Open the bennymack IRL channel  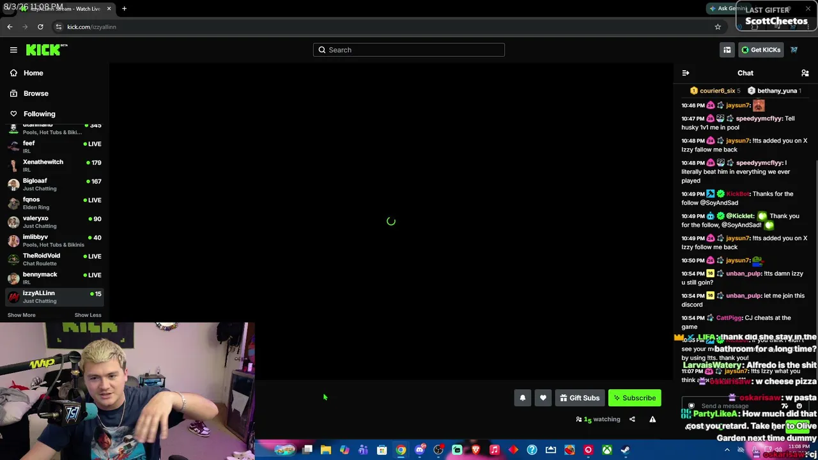point(54,278)
